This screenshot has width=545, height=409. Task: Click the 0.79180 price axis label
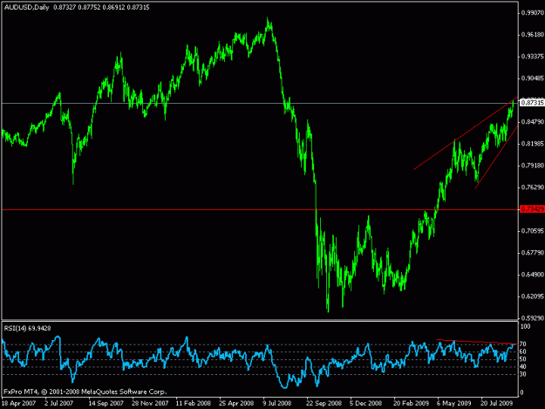533,166
